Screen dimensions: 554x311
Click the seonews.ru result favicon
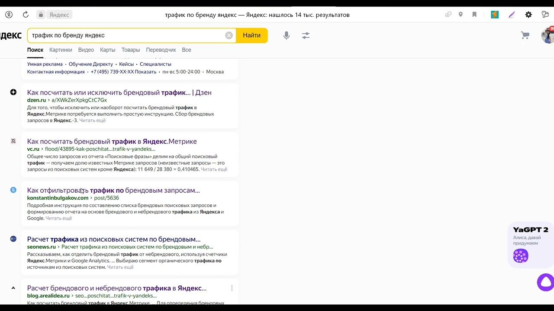click(13, 238)
